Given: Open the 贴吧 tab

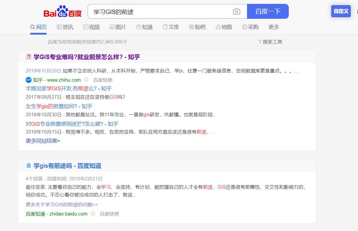Looking at the screenshot, I should pos(197,27).
